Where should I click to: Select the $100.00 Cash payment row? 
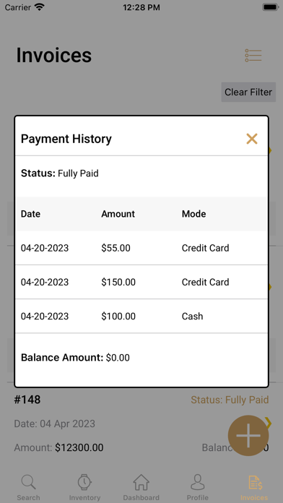pyautogui.click(x=141, y=316)
